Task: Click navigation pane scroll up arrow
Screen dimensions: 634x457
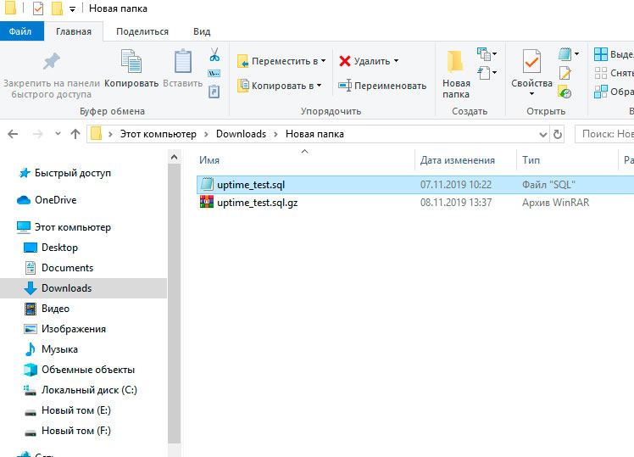Action: [x=175, y=157]
